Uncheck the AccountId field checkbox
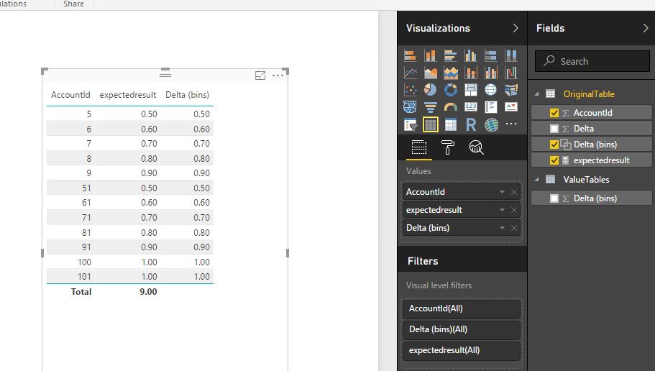Viewport: 655px width, 371px height. 554,113
